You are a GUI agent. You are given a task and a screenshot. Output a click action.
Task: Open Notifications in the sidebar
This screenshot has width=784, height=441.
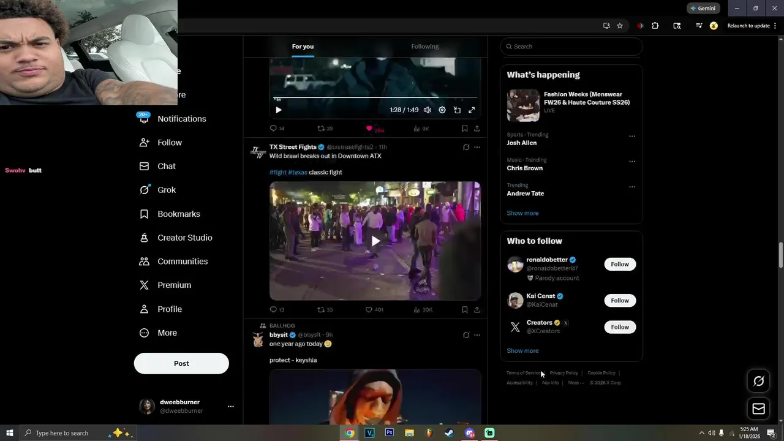point(173,119)
